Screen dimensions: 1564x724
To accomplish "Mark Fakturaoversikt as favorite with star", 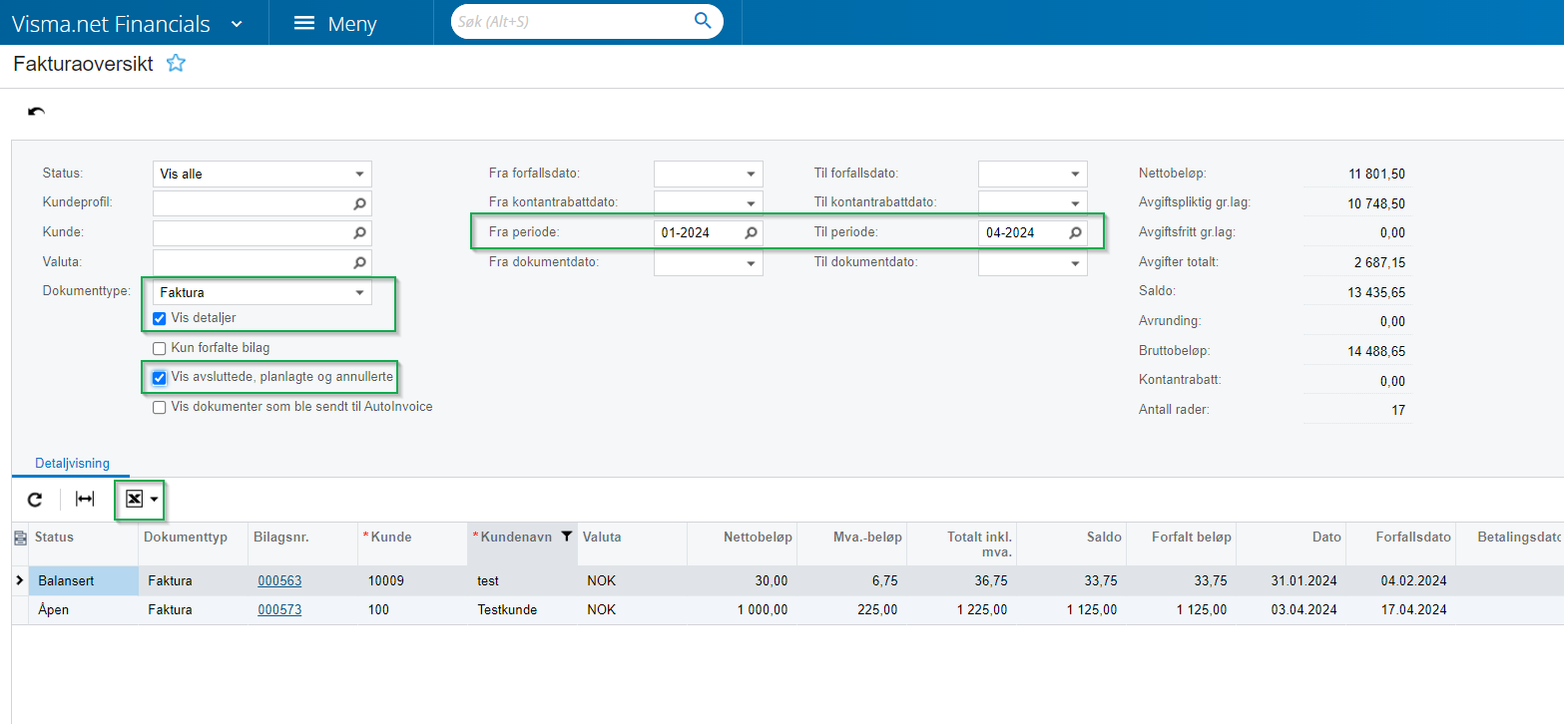I will click(x=176, y=64).
